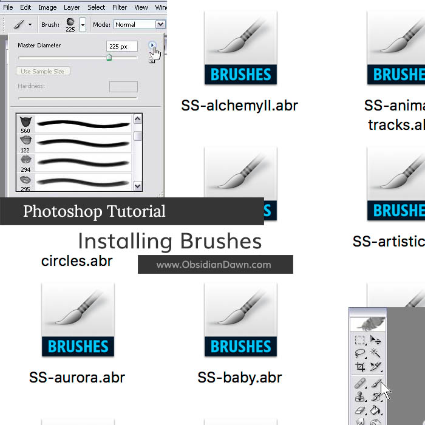Open the Image menu
425x425 pixels.
pos(47,7)
